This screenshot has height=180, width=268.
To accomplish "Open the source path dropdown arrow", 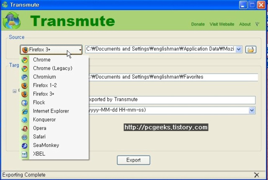I will (x=239, y=49).
